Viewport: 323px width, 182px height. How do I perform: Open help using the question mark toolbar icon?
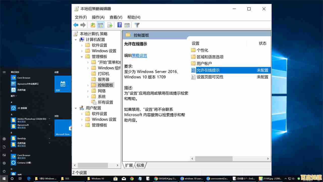(119, 25)
